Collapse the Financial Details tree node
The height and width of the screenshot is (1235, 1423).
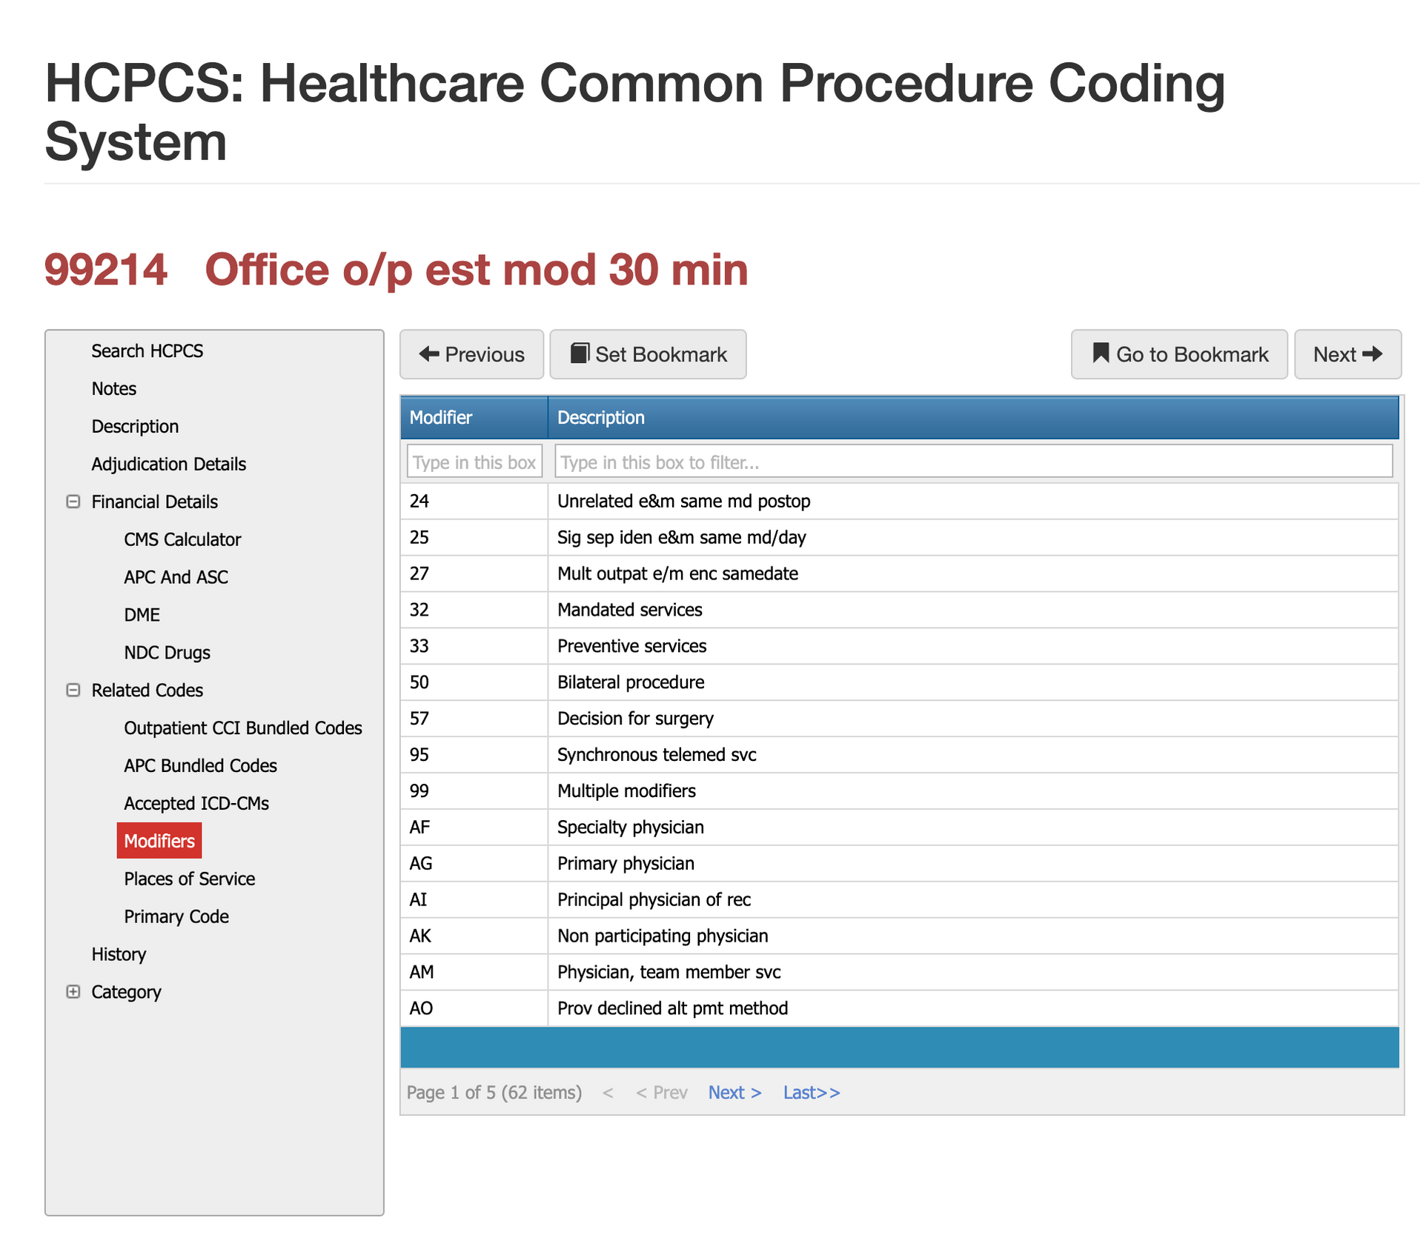tap(73, 502)
